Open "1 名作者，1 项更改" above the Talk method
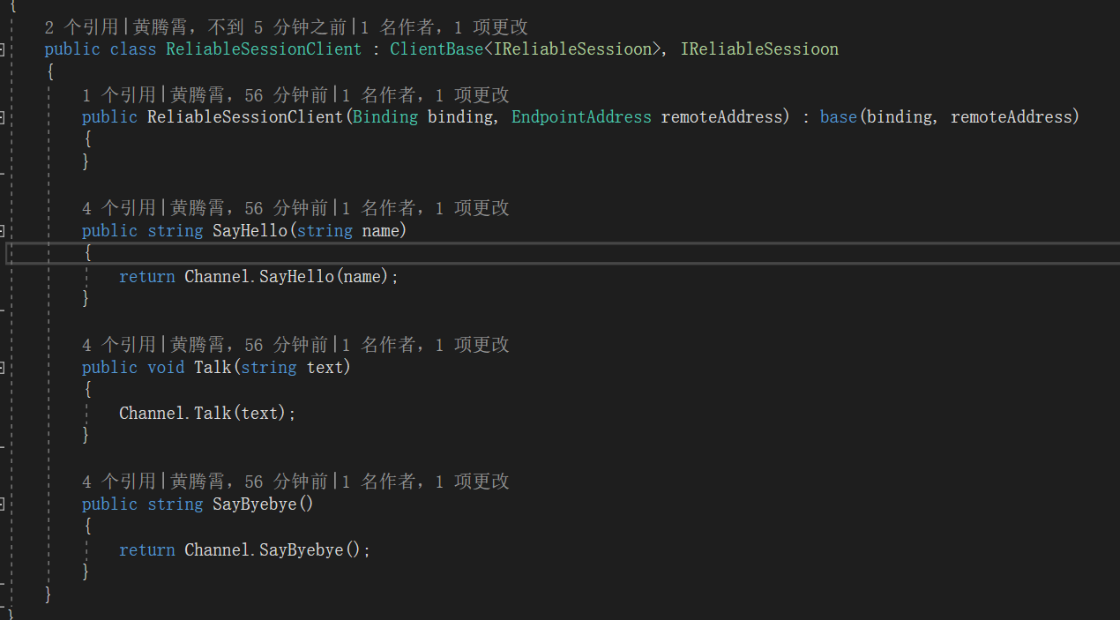The height and width of the screenshot is (620, 1120). point(425,345)
